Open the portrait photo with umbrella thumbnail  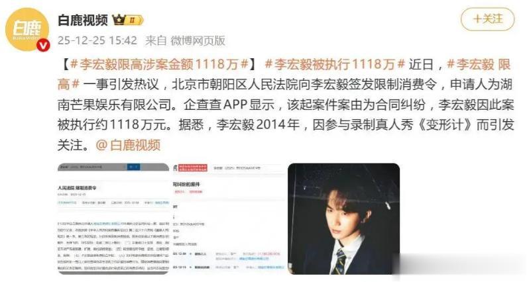click(x=344, y=219)
